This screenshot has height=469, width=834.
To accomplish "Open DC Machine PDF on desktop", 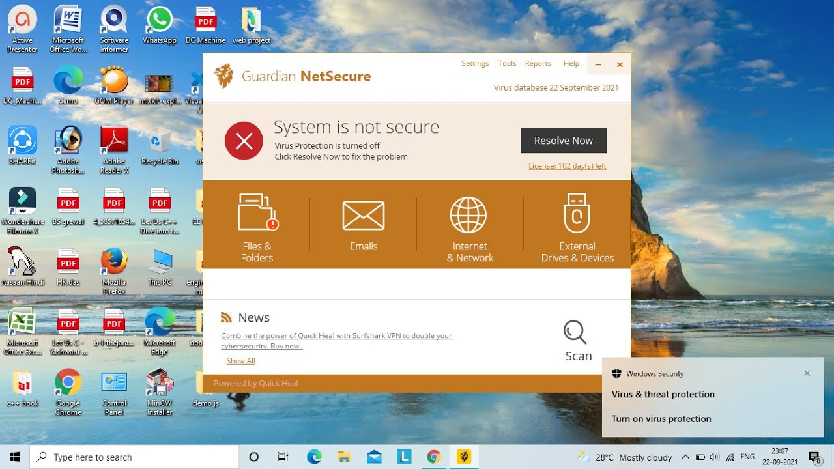I will [205, 25].
